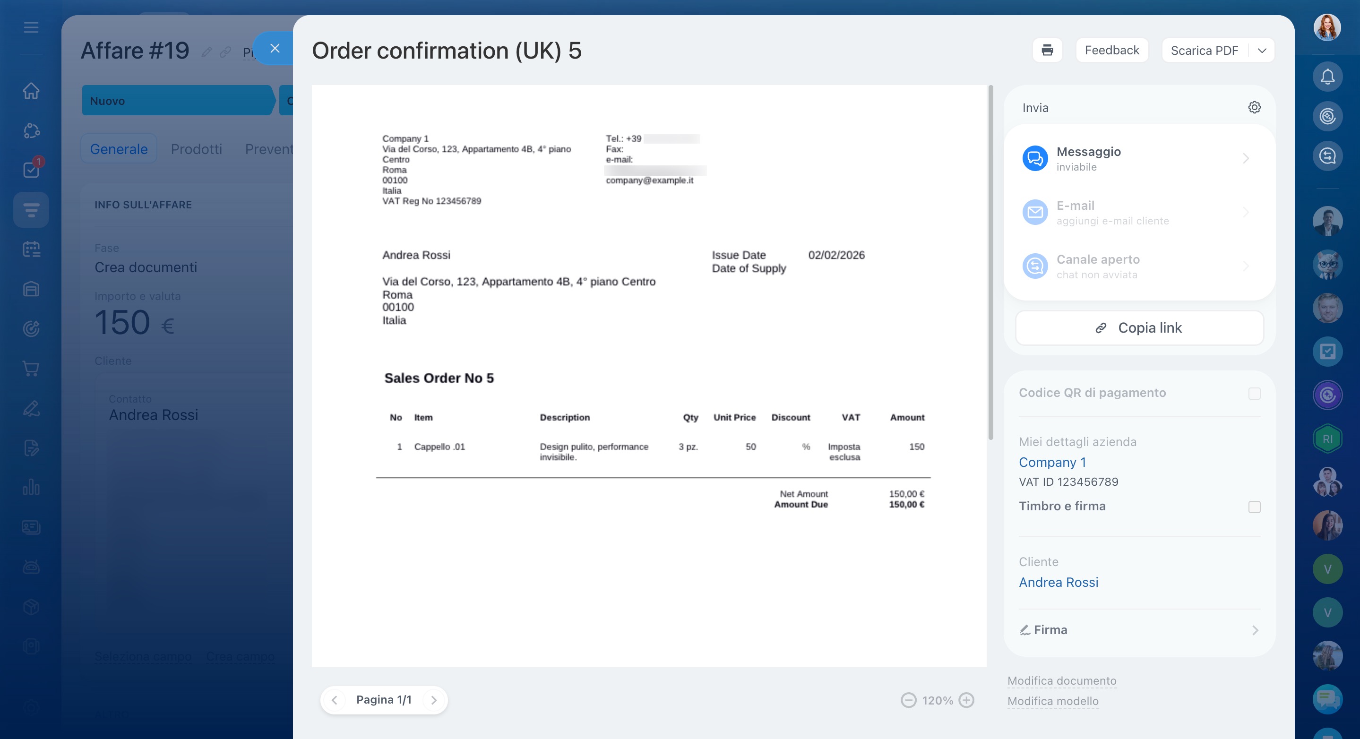
Task: Click the Messaggio chat bubble icon
Action: [1035, 158]
